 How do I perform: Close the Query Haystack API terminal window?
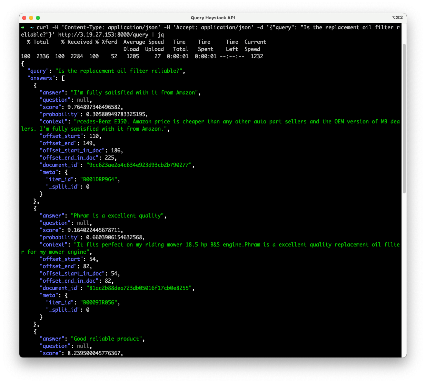(x=24, y=18)
